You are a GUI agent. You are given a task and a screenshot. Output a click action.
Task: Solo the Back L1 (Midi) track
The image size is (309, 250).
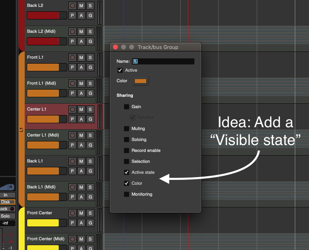tap(90, 187)
